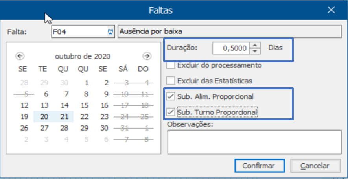Image resolution: width=348 pixels, height=179 pixels.
Task: Decrease Duração value with down arrow
Action: tap(255, 51)
